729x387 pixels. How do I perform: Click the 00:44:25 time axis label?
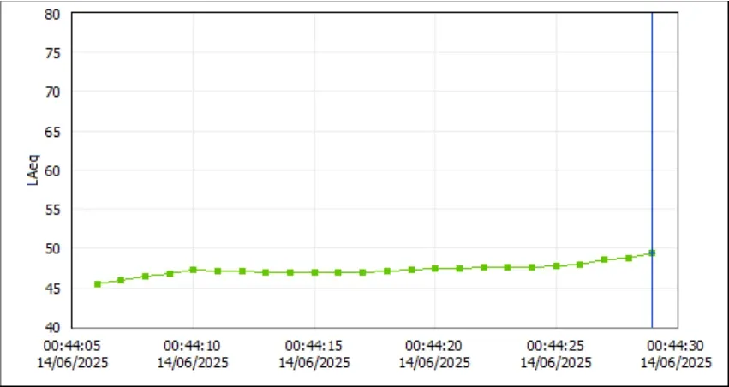(556, 346)
